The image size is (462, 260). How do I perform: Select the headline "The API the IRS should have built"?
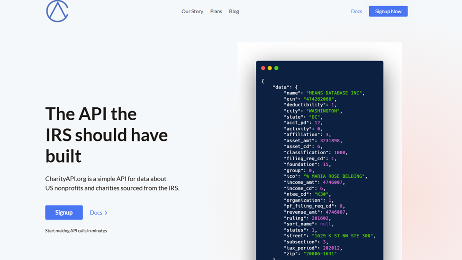point(106,135)
